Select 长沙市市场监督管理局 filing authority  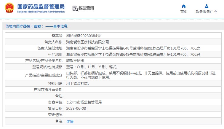coord(84,102)
